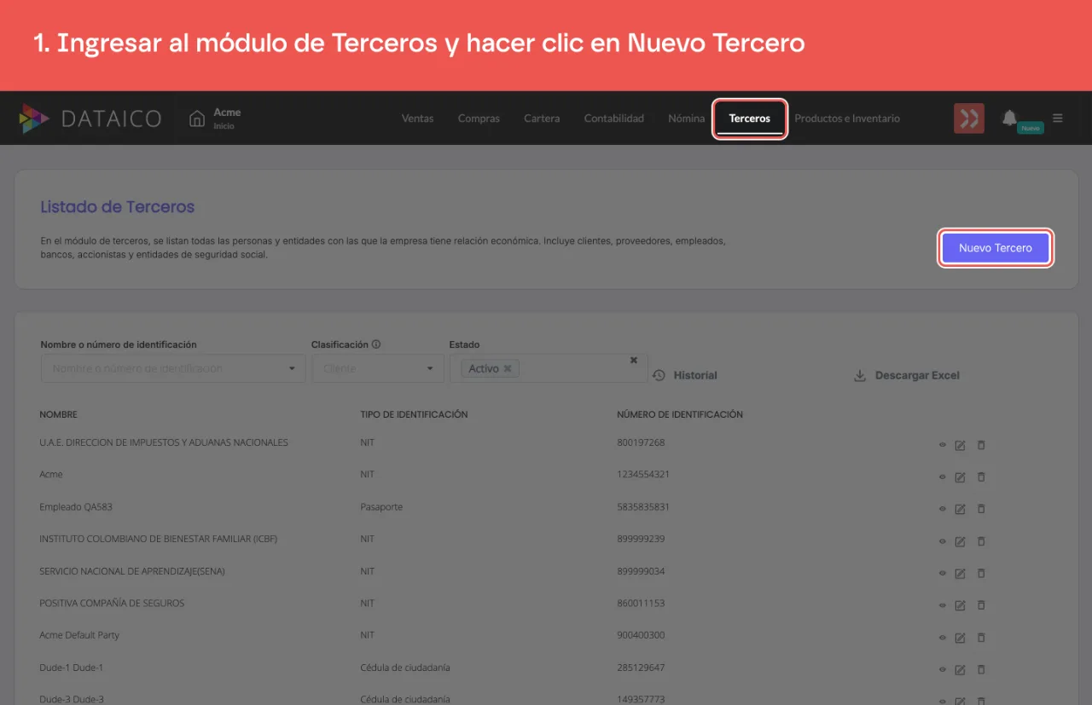This screenshot has height=705, width=1092.
Task: Delete the Acme NIT 1234554321 row
Action: click(x=981, y=477)
